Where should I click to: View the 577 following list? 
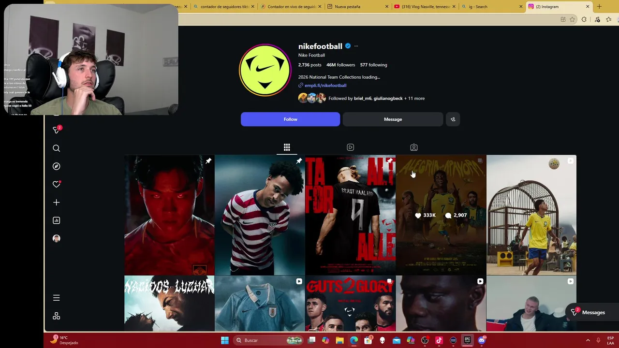[373, 65]
